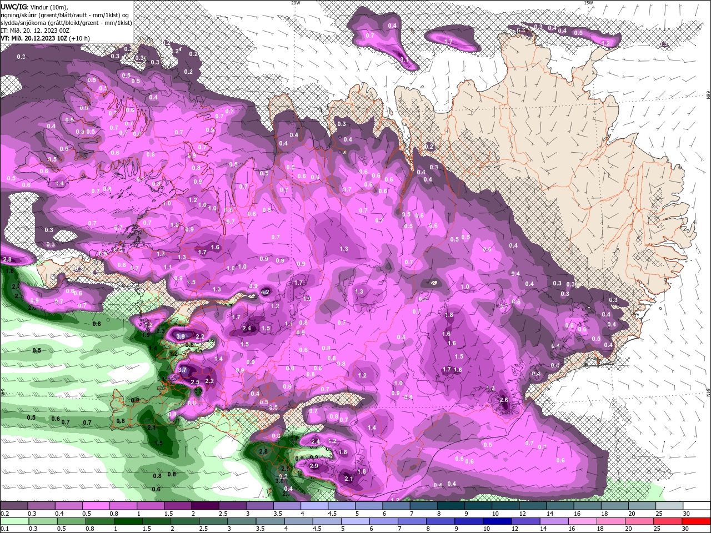Click the 2.6 value on the southeast glacier
The image size is (711, 533).
[x=504, y=400]
